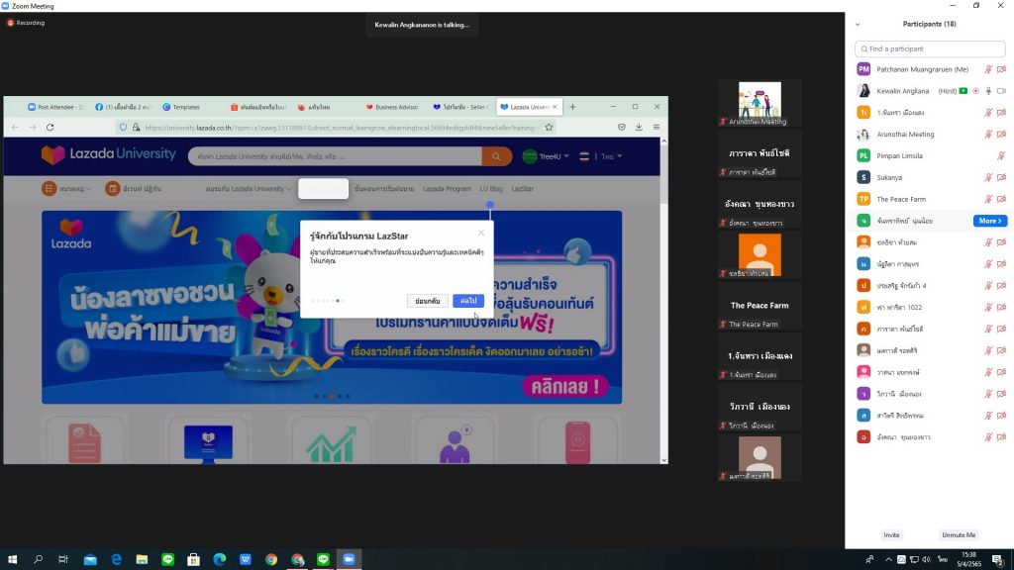The height and width of the screenshot is (570, 1014).
Task: Open Task View on the taskbar
Action: (x=63, y=560)
